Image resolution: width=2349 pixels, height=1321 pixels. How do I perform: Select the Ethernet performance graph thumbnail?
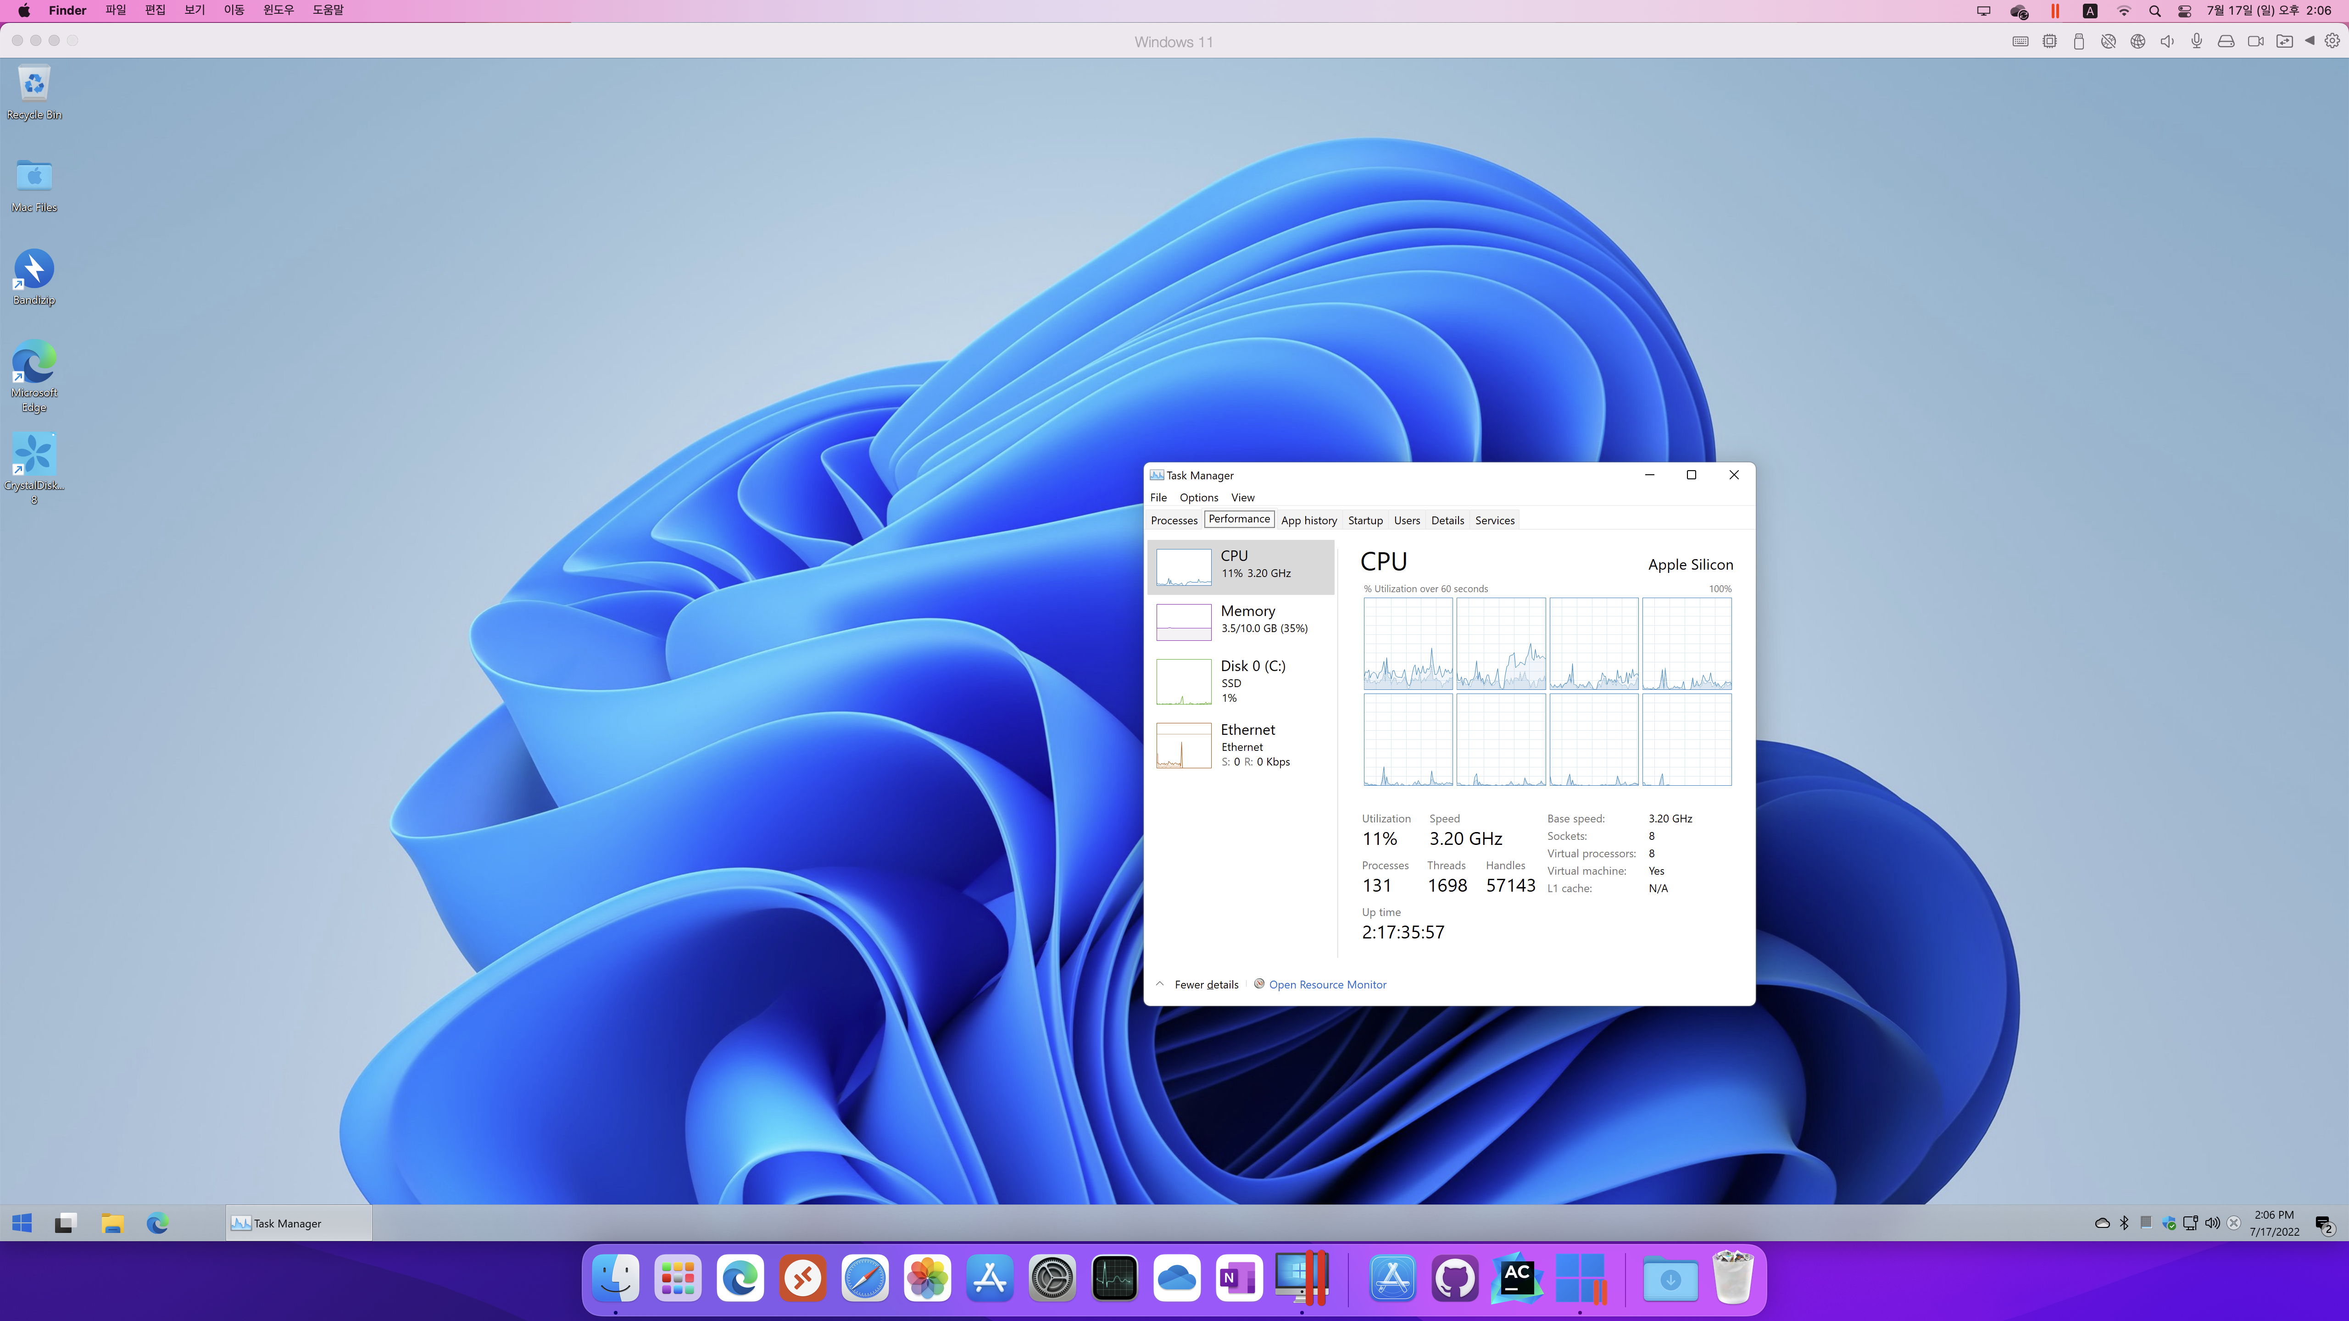(1184, 746)
